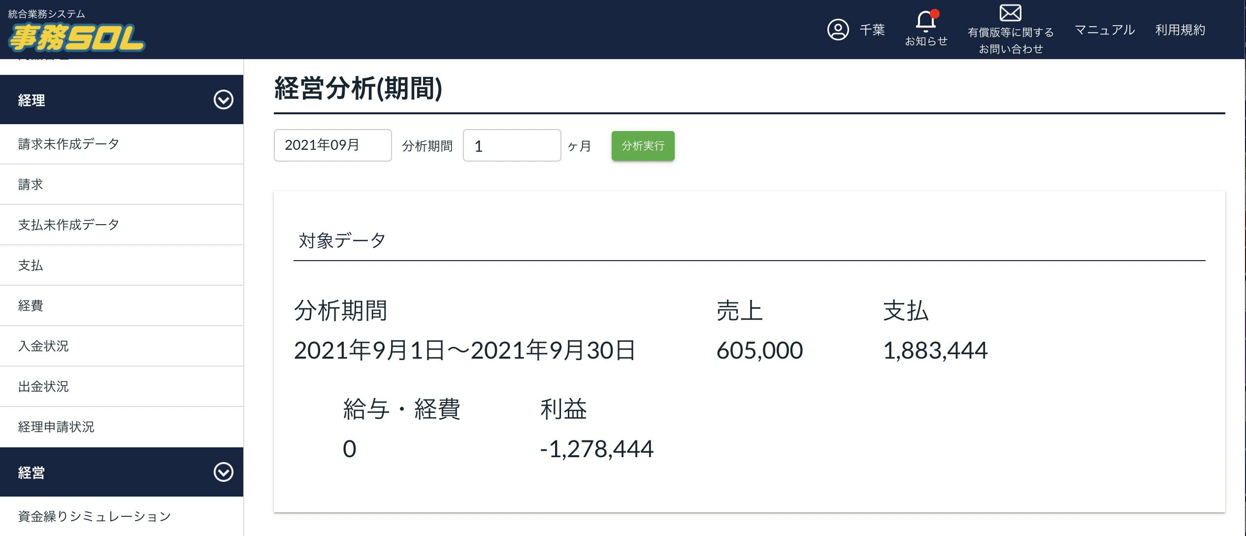1246x536 pixels.
Task: Click the envelope inquiry icon
Action: tap(1010, 13)
